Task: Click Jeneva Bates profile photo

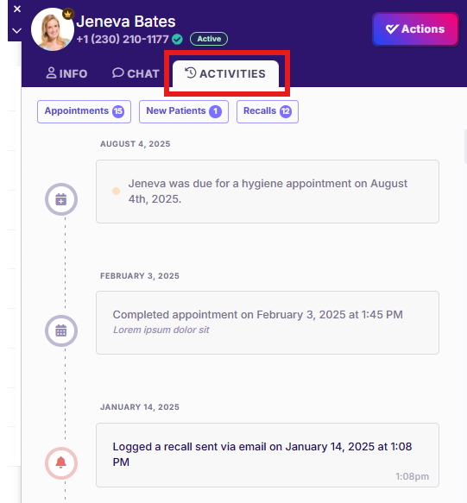Action: 53,29
